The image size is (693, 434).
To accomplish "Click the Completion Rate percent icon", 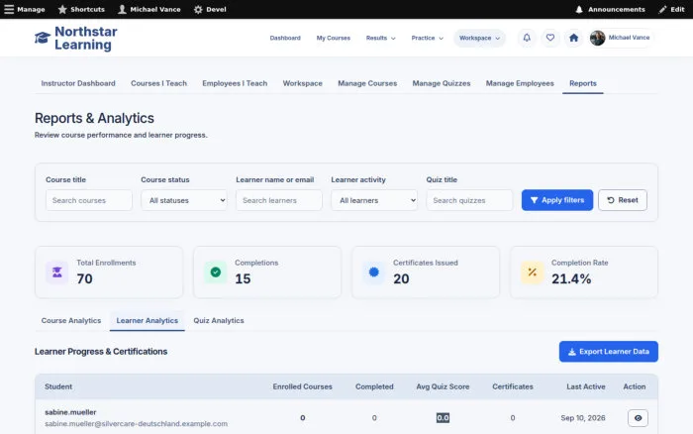I will click(x=533, y=272).
